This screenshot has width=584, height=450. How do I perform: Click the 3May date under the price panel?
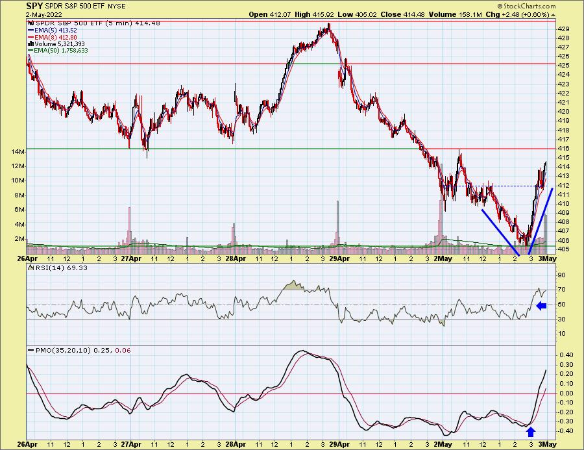pyautogui.click(x=548, y=258)
